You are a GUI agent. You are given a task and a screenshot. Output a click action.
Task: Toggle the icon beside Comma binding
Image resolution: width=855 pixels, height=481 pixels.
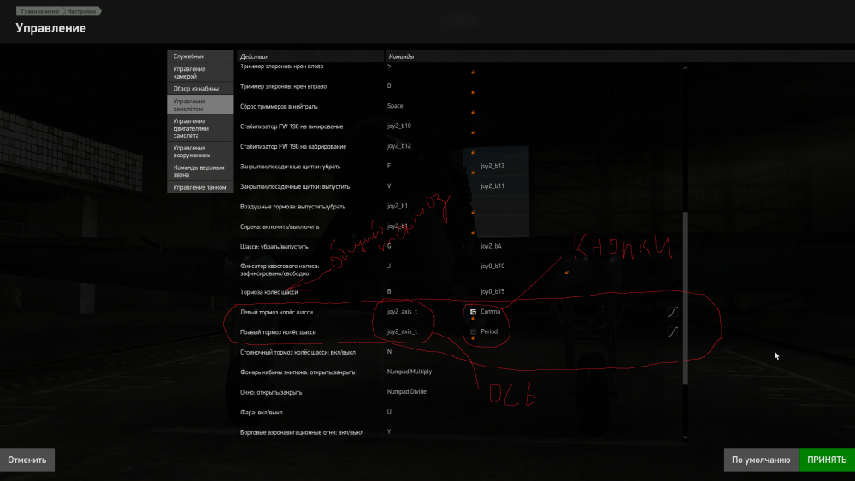pos(473,312)
